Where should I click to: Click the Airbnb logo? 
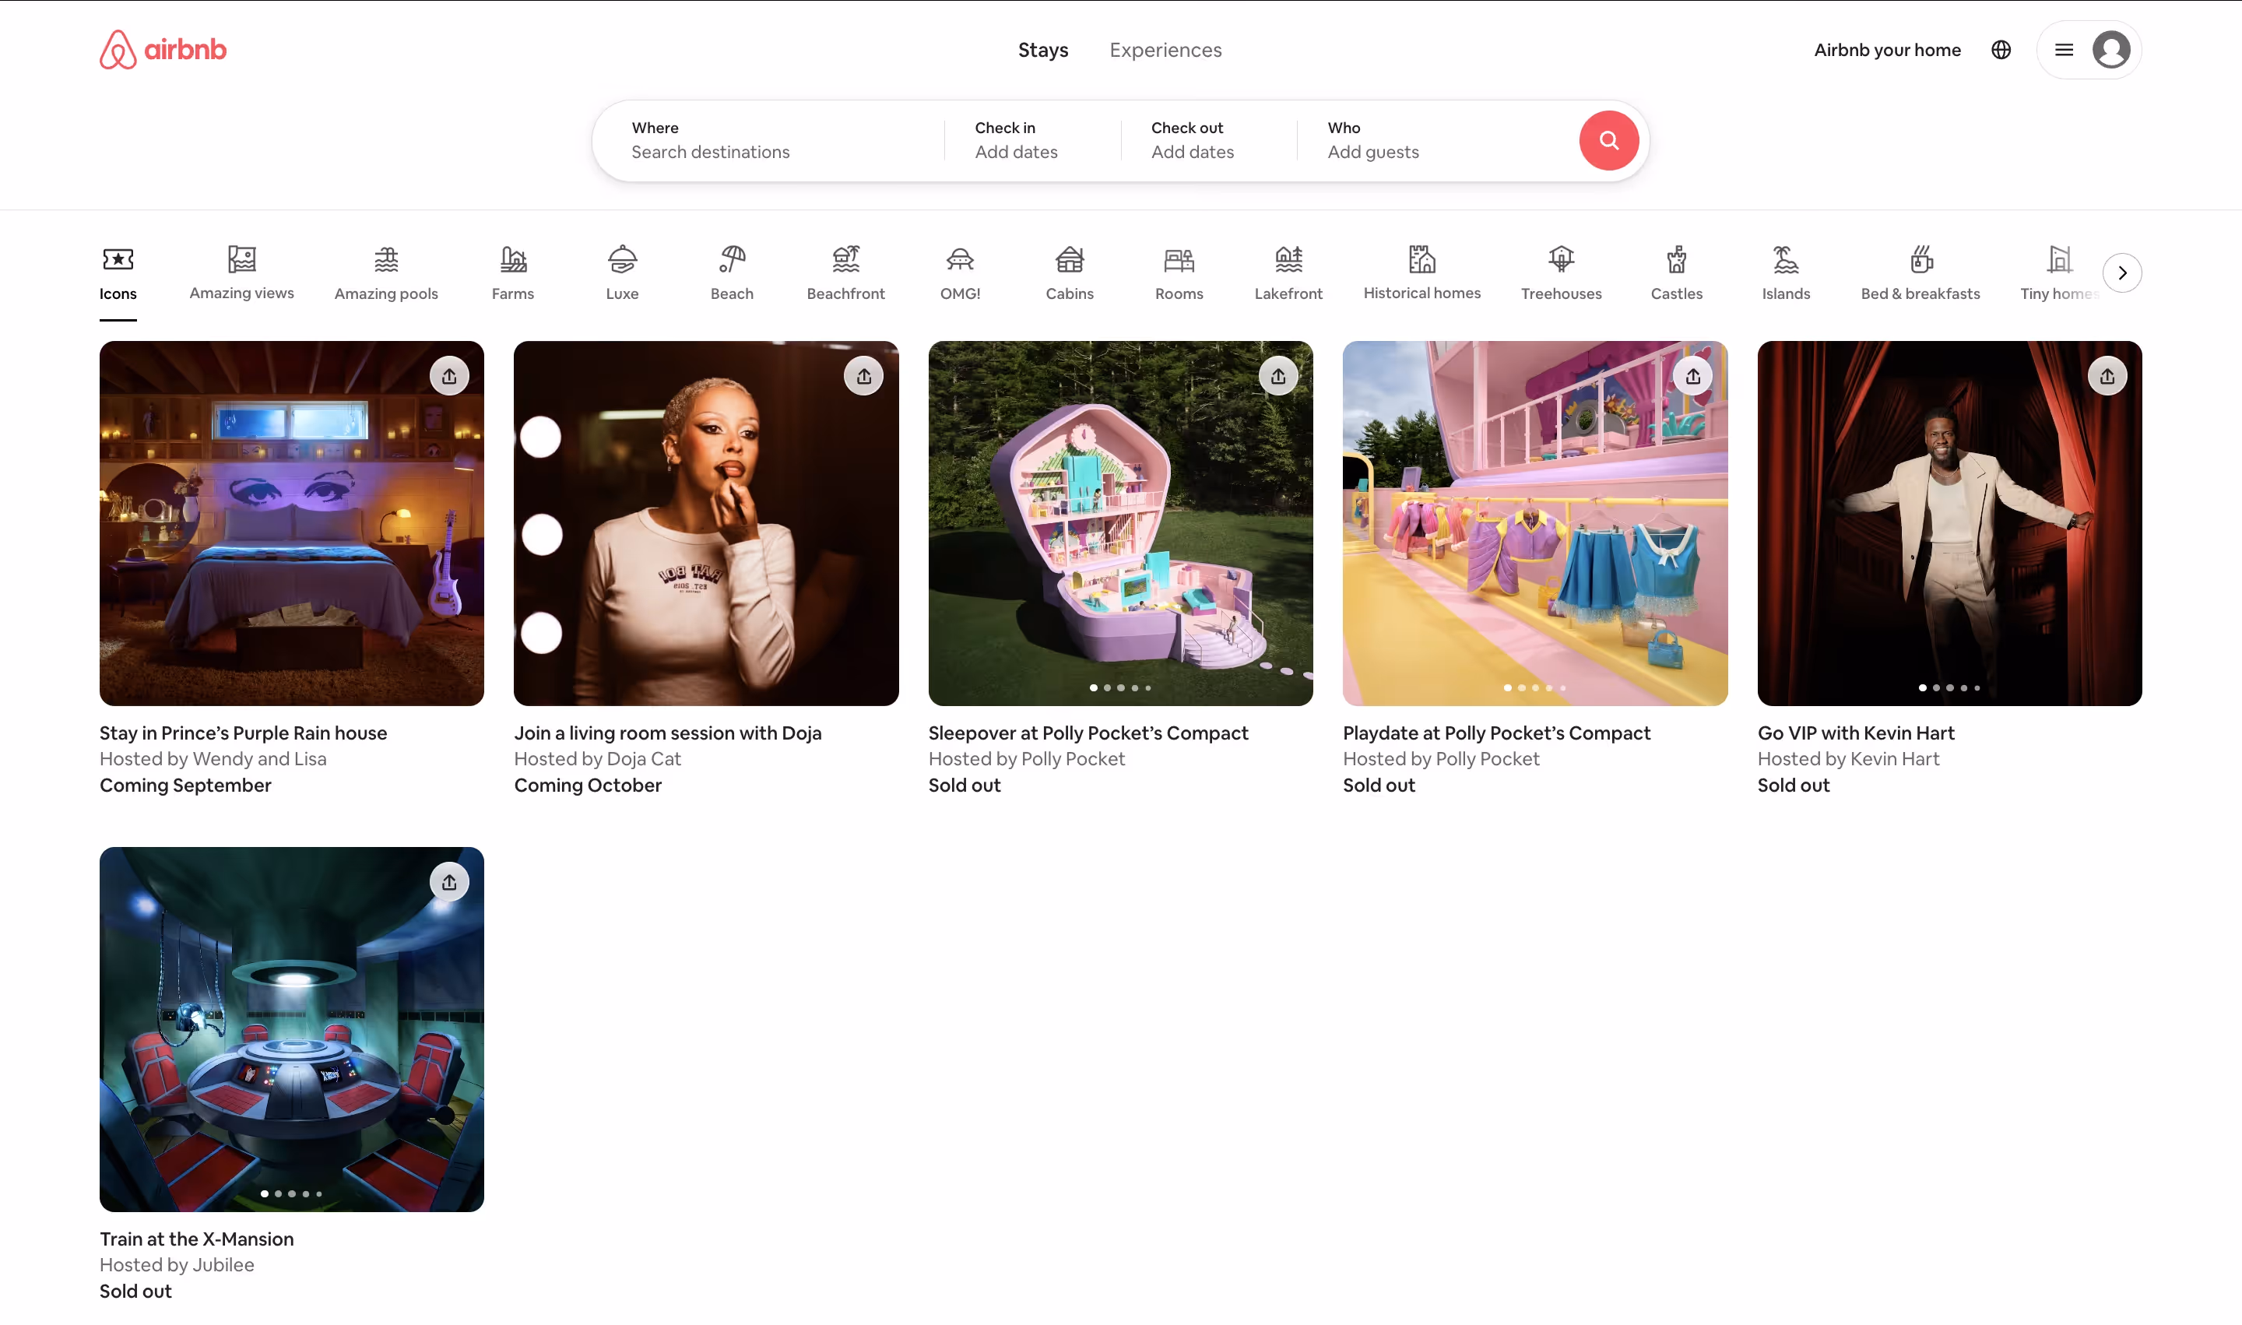click(163, 49)
